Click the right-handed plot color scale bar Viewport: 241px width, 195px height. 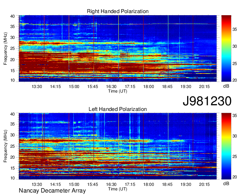pos(226,48)
